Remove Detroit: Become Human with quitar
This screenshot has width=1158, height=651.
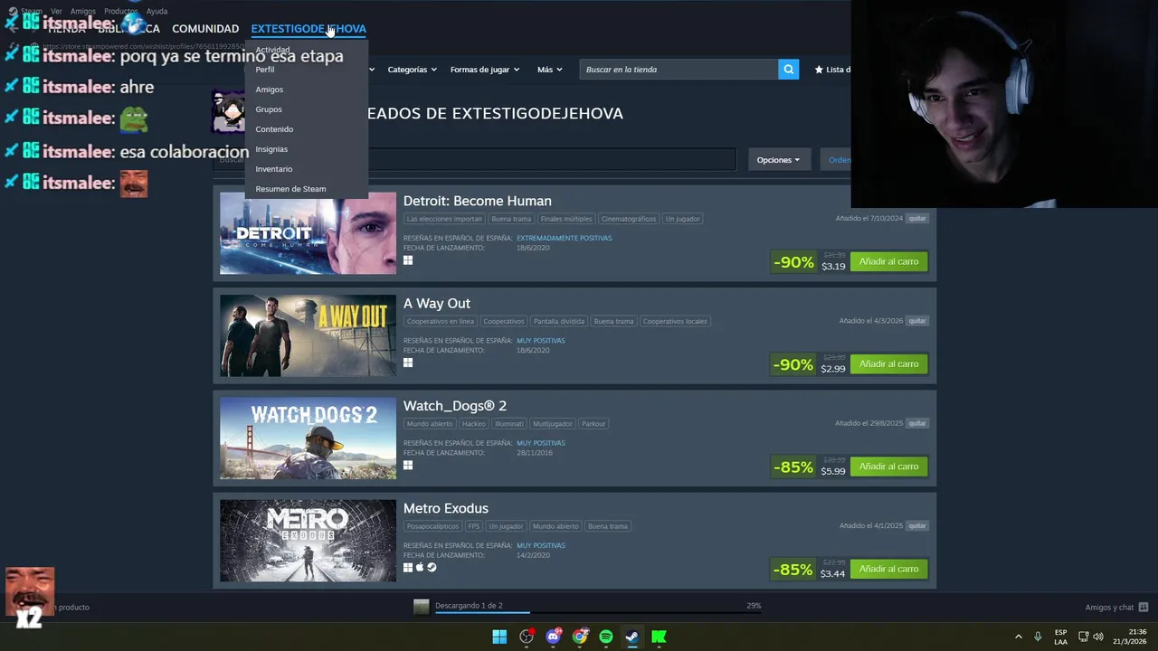(x=917, y=218)
